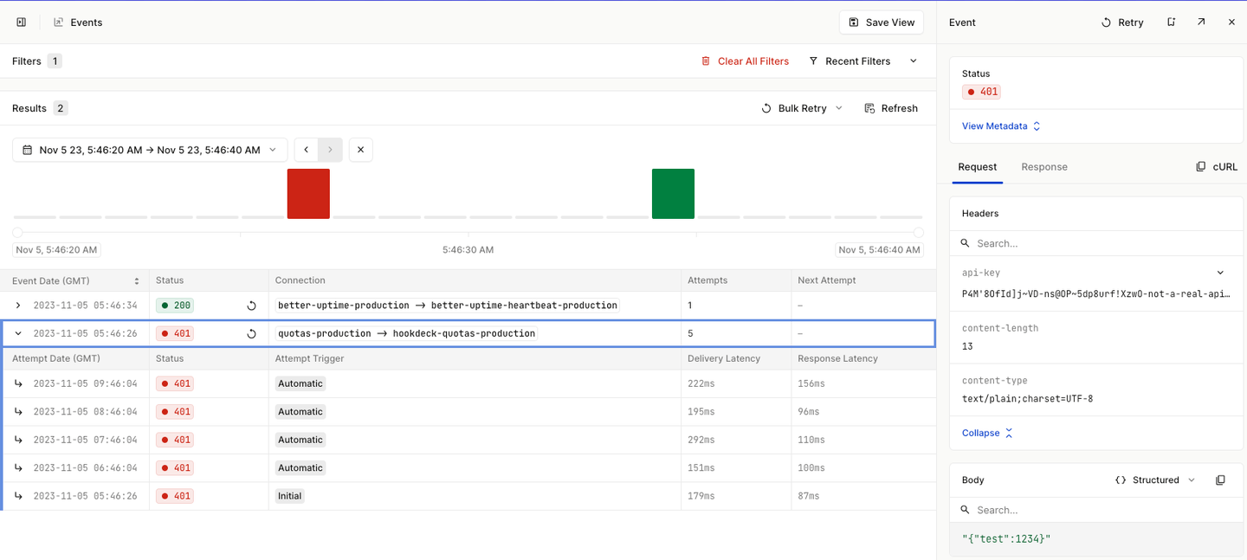Click the bookmark icon in Event panel
The width and height of the screenshot is (1247, 560).
[1171, 23]
